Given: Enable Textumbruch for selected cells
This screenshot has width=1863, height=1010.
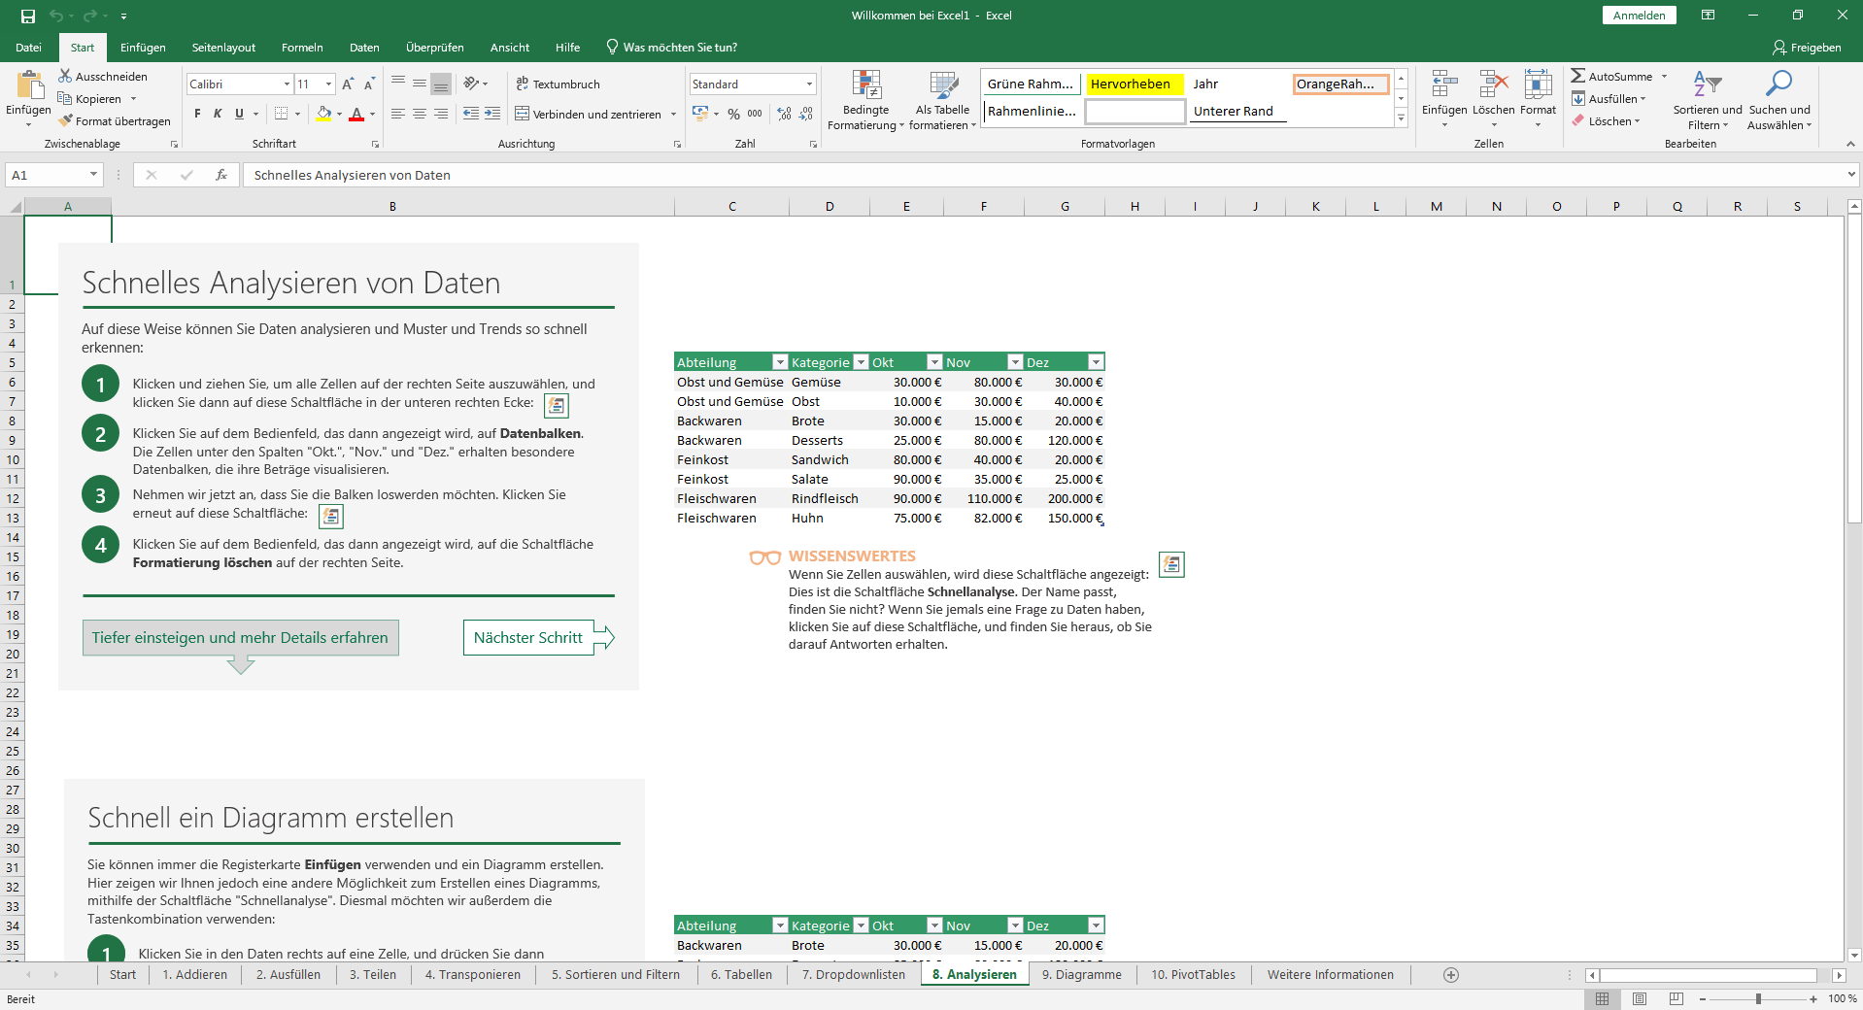Looking at the screenshot, I should 559,84.
